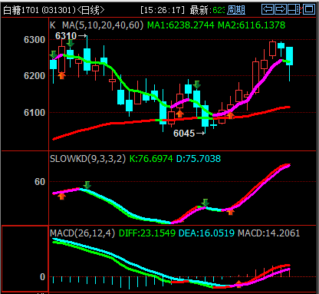319x294 pixels.
Task: Click the 0 axis label in MACD panel
Action: coord(42,277)
